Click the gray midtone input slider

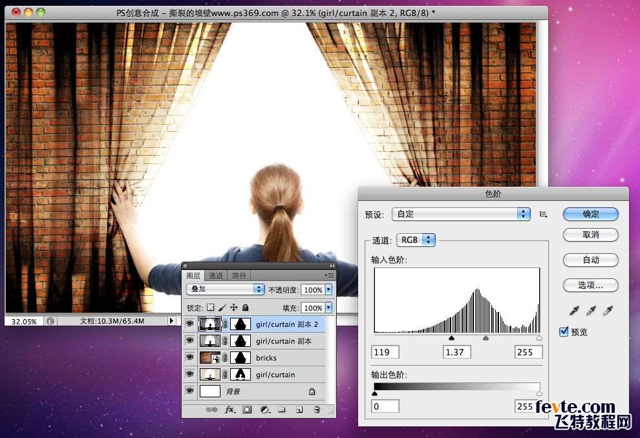(485, 338)
